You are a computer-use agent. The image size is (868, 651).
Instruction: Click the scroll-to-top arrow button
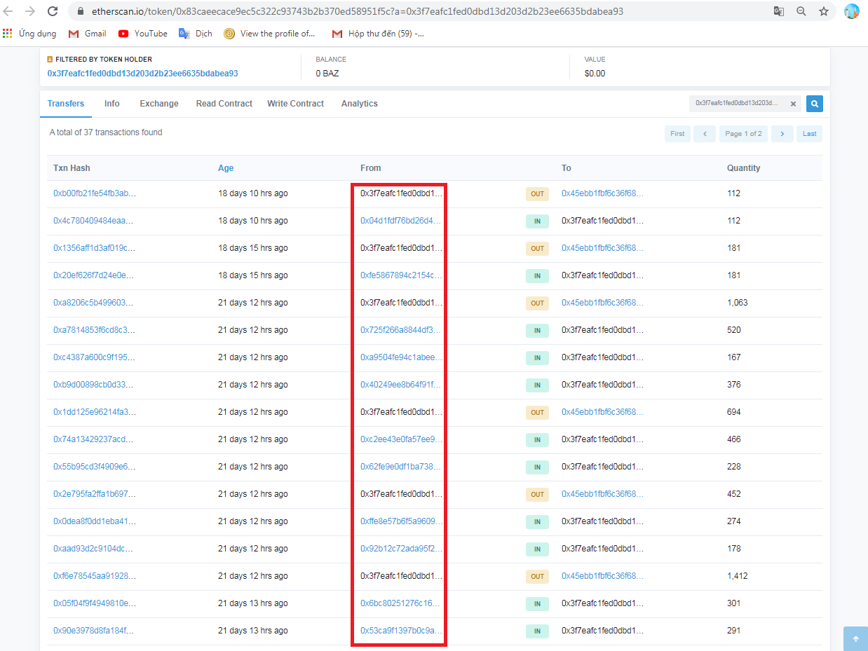[855, 638]
